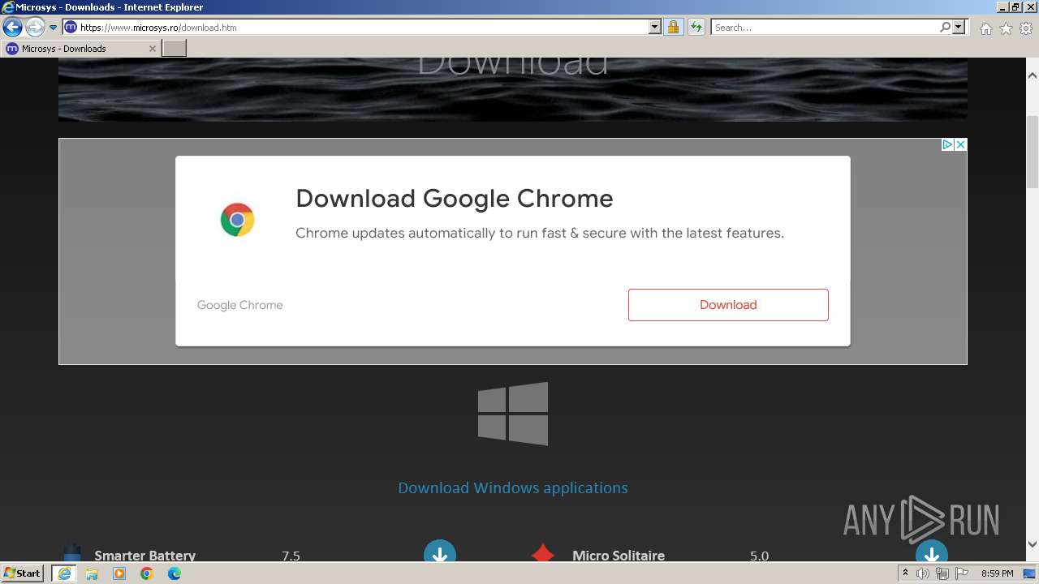Expand the address bar autocomplete dropdown
Screen dimensions: 1039x584
pyautogui.click(x=655, y=28)
